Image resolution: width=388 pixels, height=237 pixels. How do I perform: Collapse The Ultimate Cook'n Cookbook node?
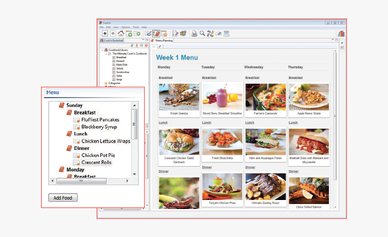tap(106, 54)
